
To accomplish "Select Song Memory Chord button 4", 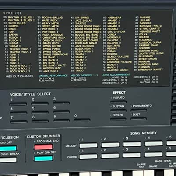I will (x=153, y=154).
